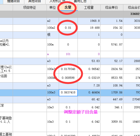Viewport: 140px width, 136px height.
Task: Select 综合单价 cell 1709.06
Action: click(112, 93)
